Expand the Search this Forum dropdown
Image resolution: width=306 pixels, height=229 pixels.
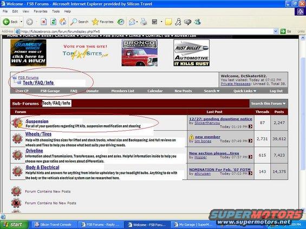pos(284,104)
